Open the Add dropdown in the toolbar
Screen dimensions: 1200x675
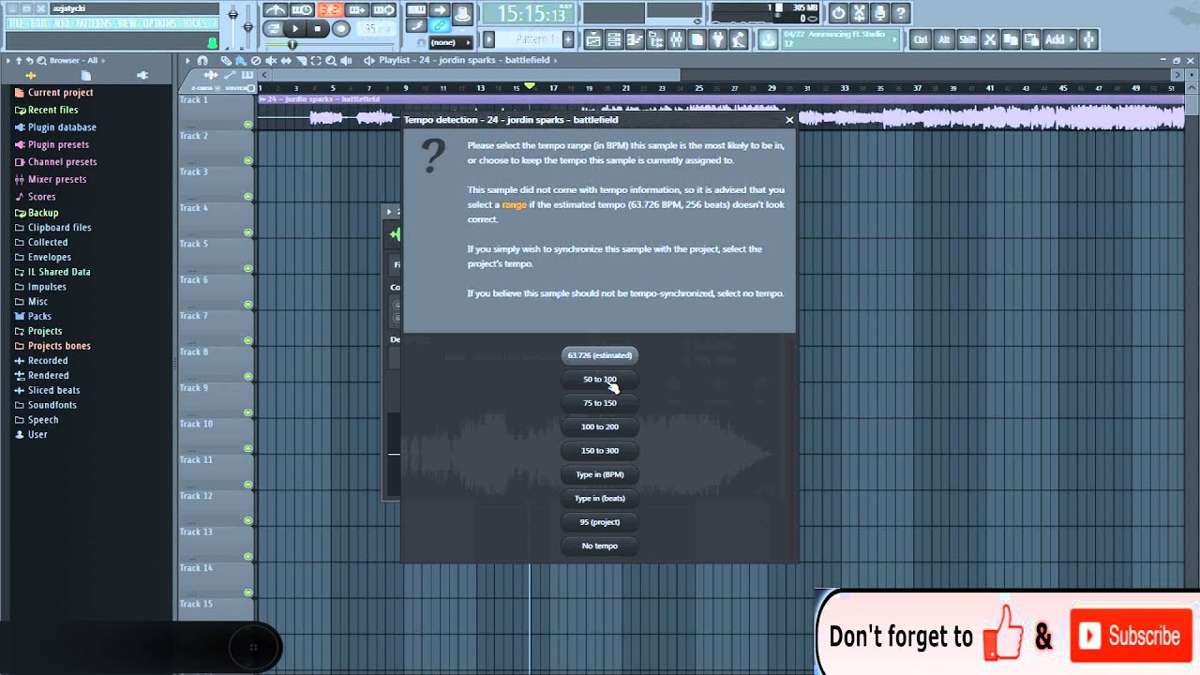point(1059,39)
